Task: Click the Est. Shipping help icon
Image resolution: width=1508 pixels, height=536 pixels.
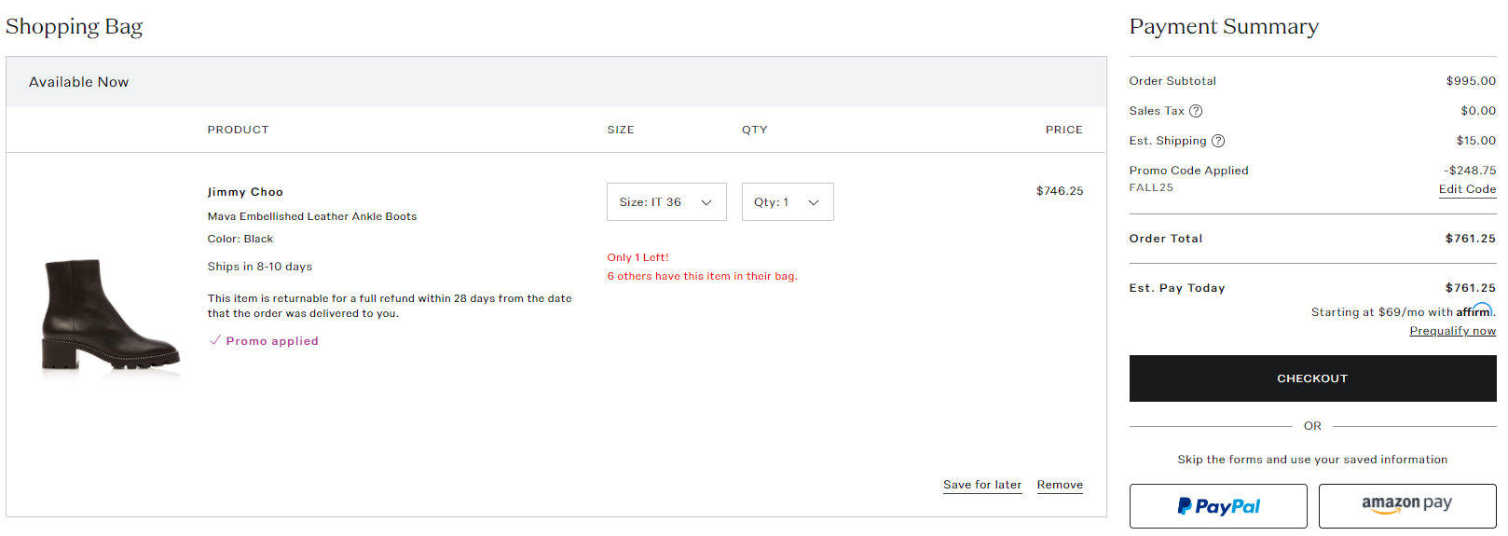Action: coord(1218,141)
